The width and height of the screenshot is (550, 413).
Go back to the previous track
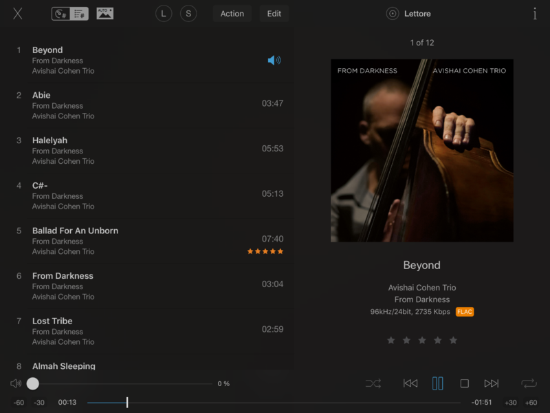coord(410,383)
